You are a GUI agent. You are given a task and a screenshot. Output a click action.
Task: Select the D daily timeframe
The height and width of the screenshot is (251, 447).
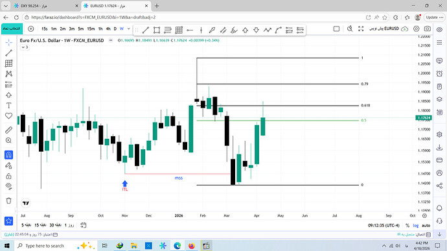pos(115,29)
